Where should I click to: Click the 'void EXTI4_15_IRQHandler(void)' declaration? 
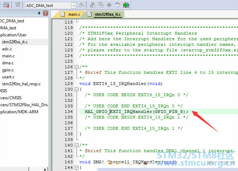[121, 84]
